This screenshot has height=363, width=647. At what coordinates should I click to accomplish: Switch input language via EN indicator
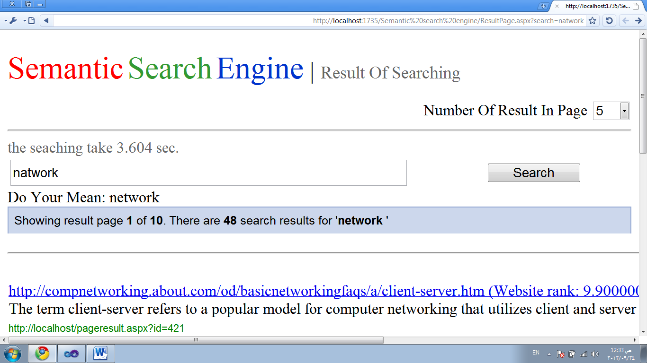pyautogui.click(x=536, y=353)
